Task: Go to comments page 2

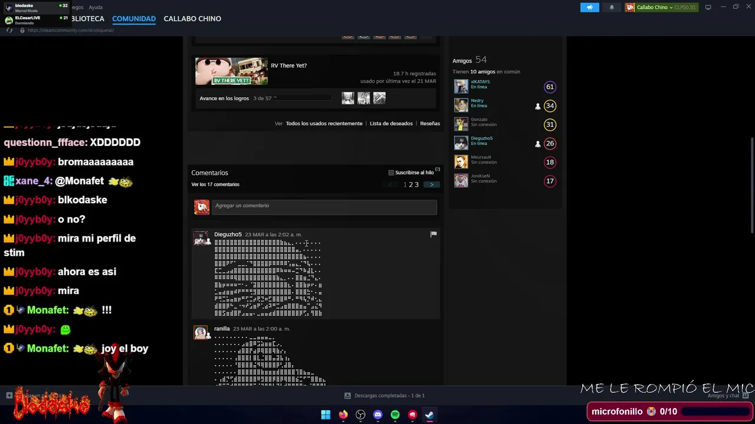Action: tap(411, 185)
